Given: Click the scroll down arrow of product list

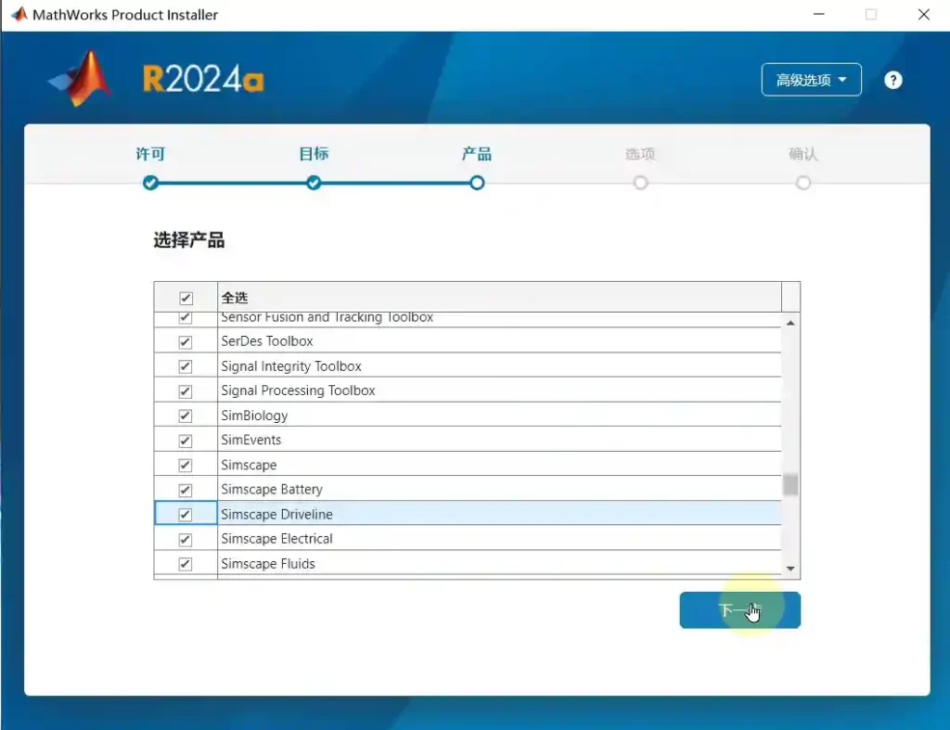Looking at the screenshot, I should (790, 568).
